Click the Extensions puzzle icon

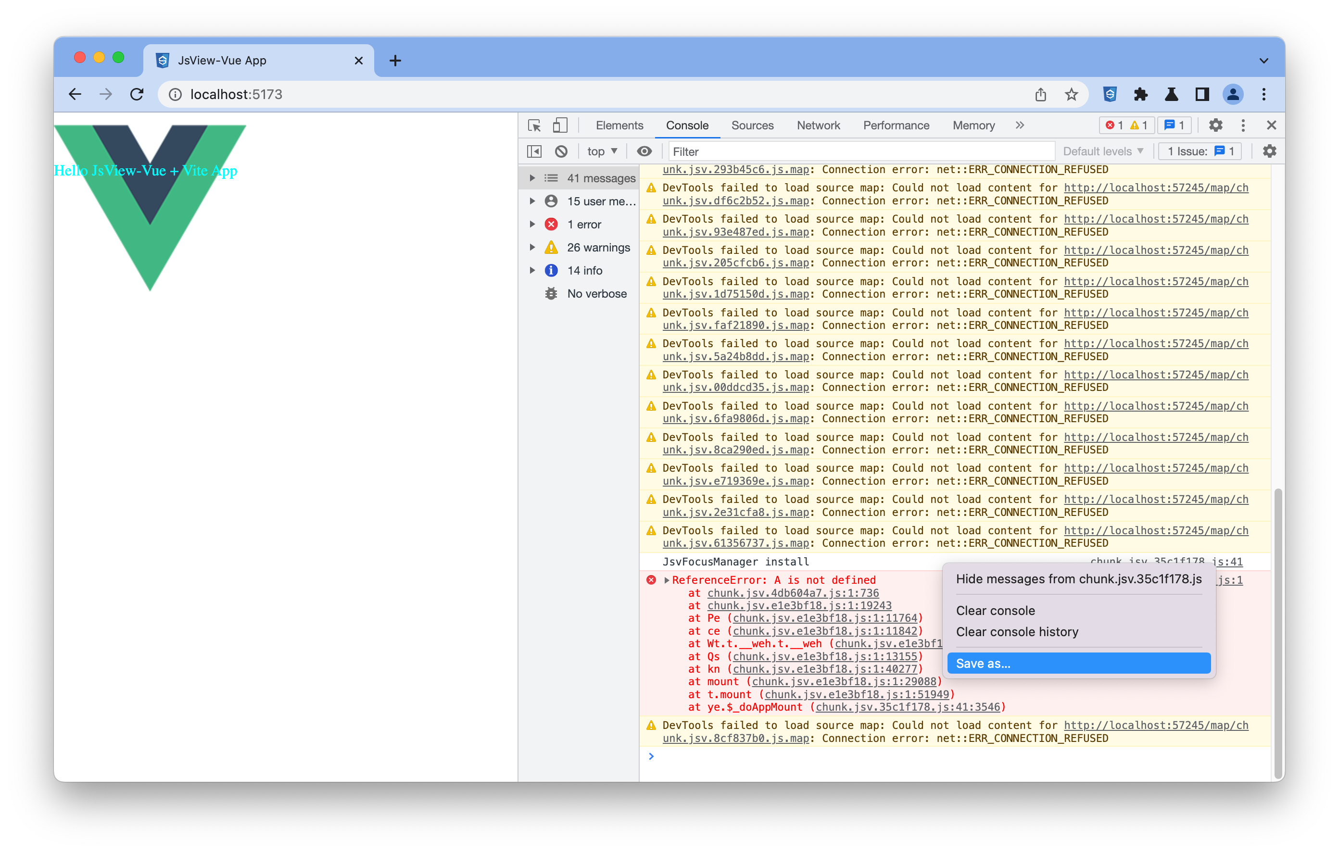[x=1140, y=95]
